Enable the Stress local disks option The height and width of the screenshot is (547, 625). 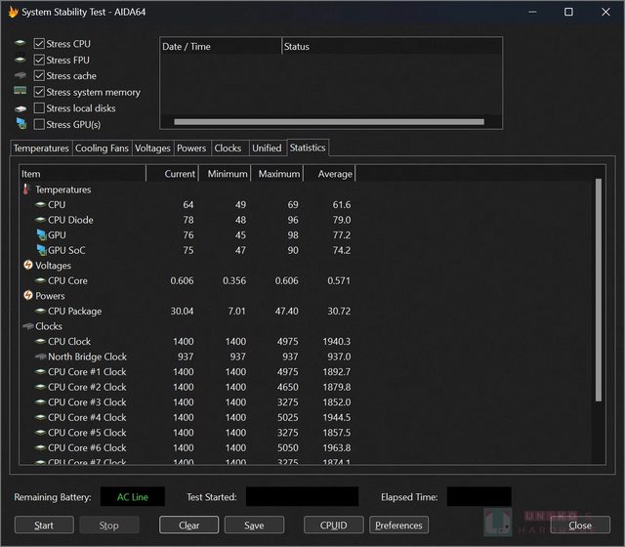(39, 108)
